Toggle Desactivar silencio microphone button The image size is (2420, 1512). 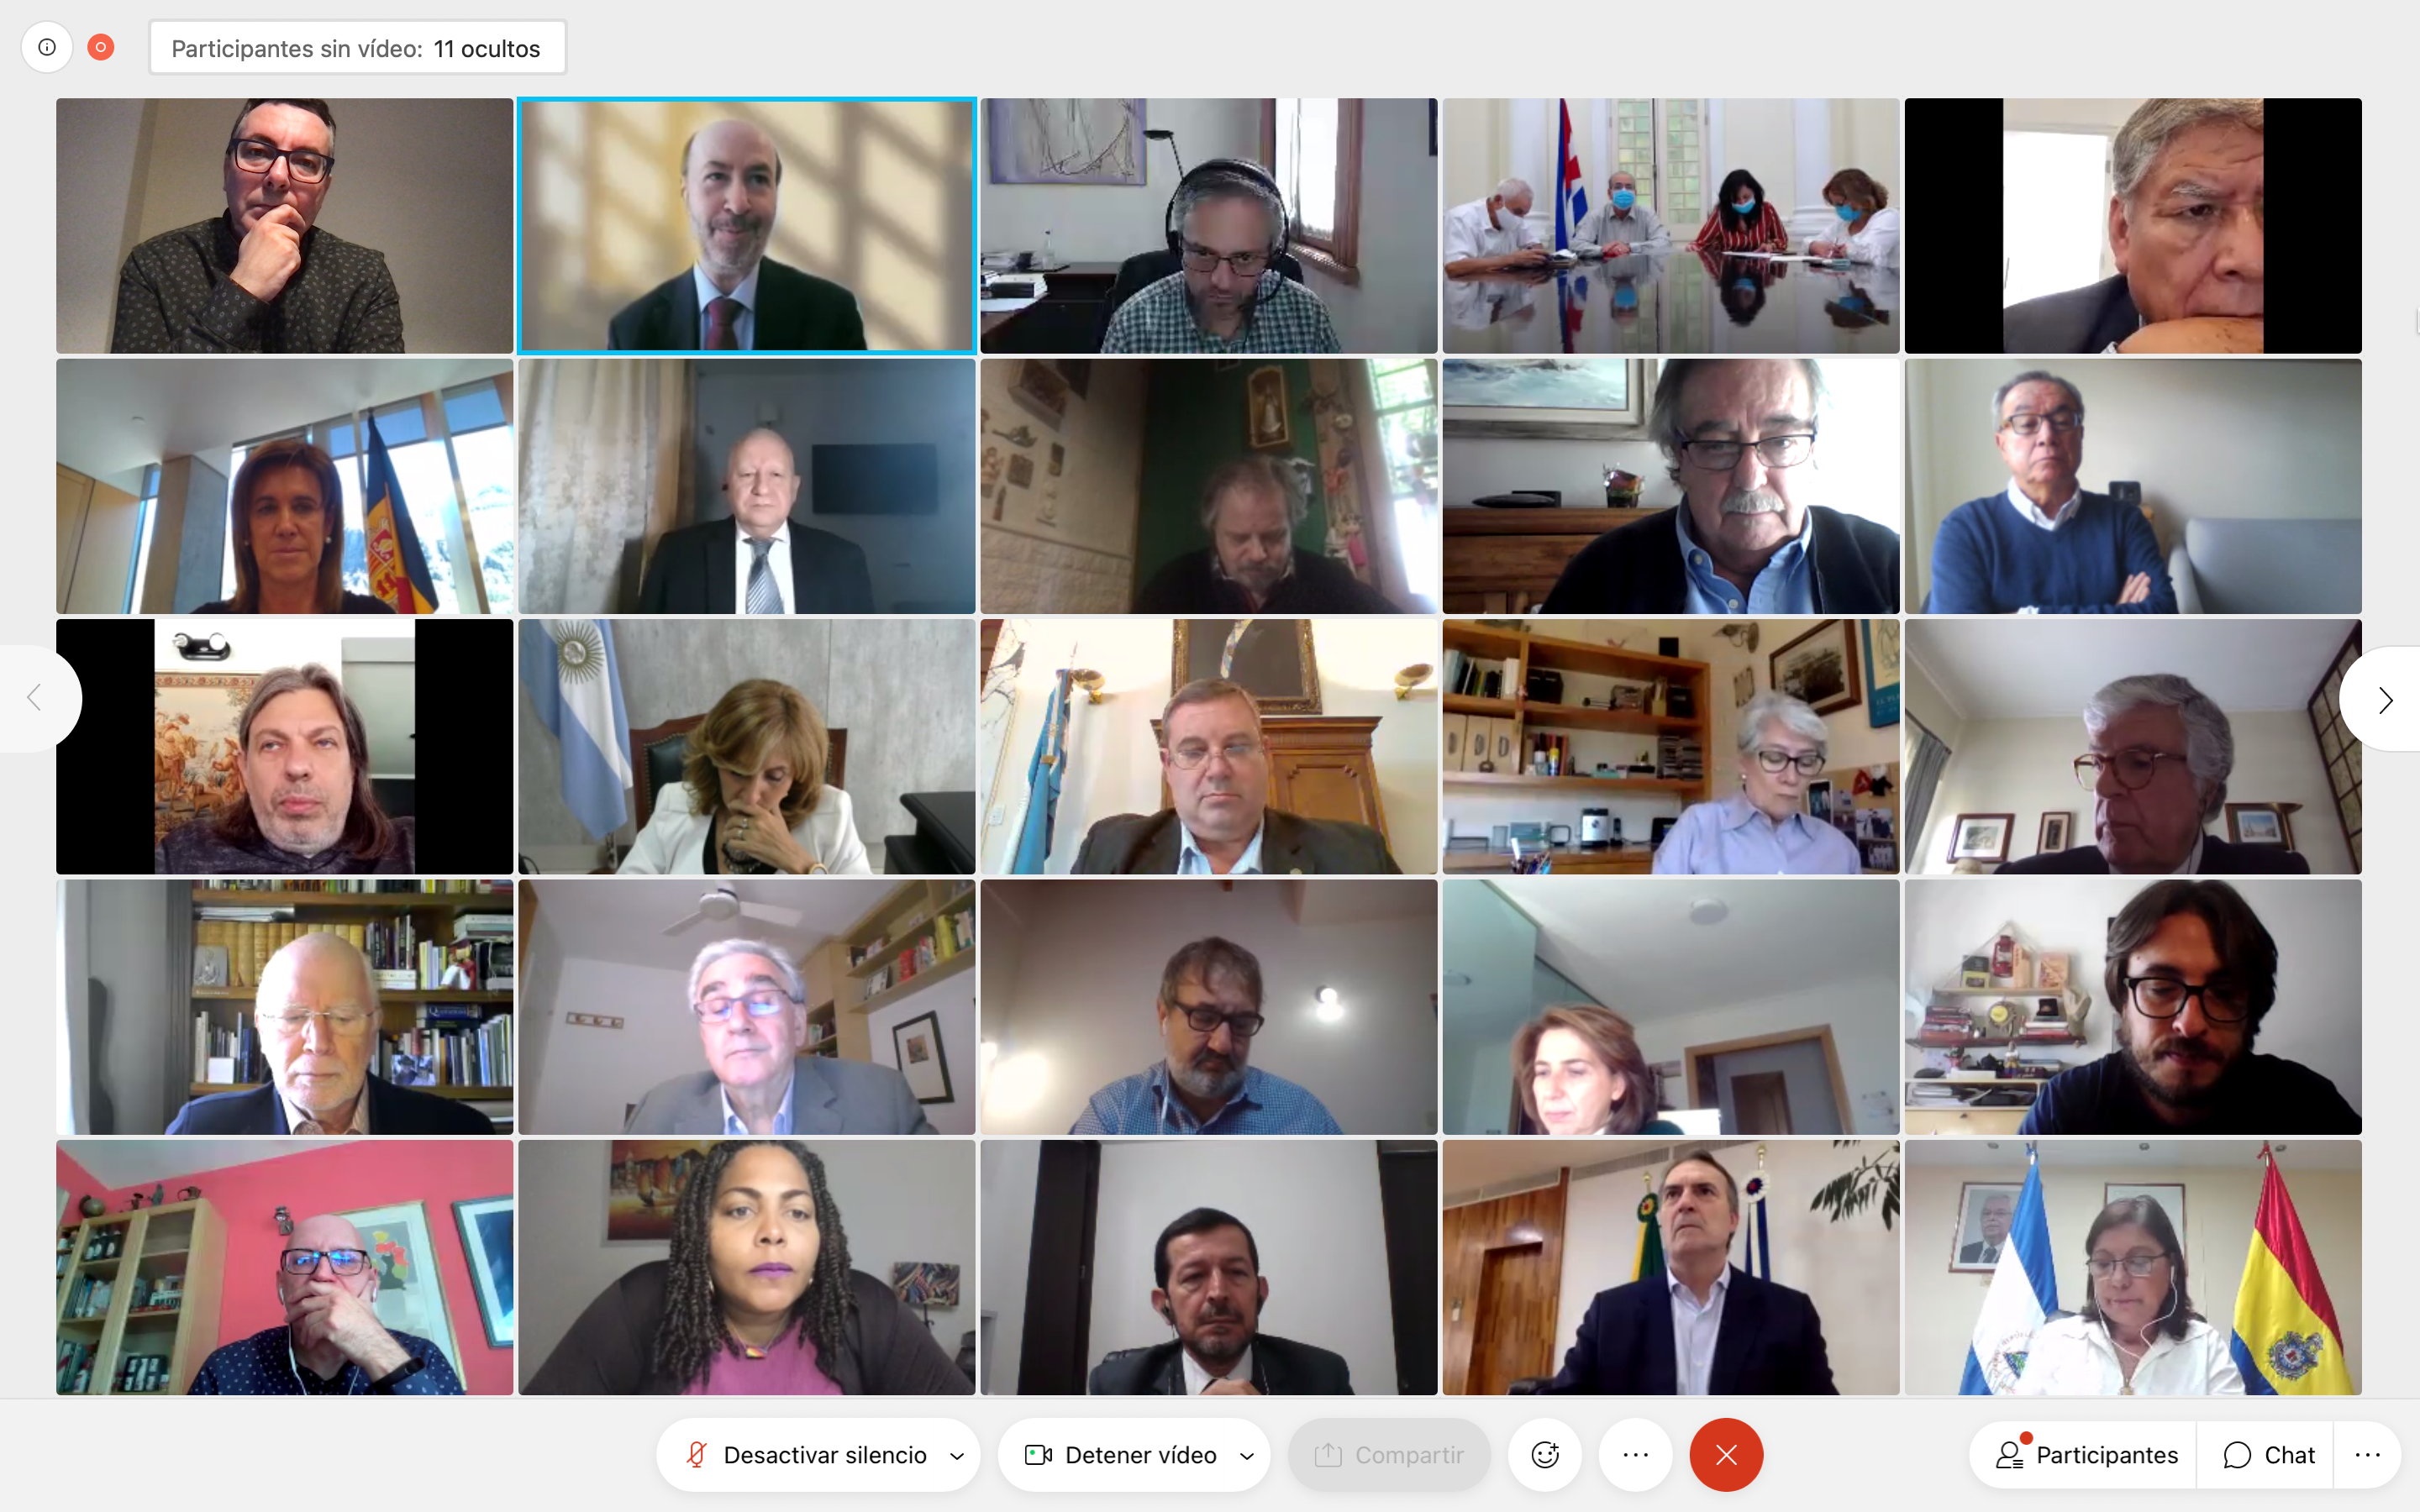pos(805,1454)
